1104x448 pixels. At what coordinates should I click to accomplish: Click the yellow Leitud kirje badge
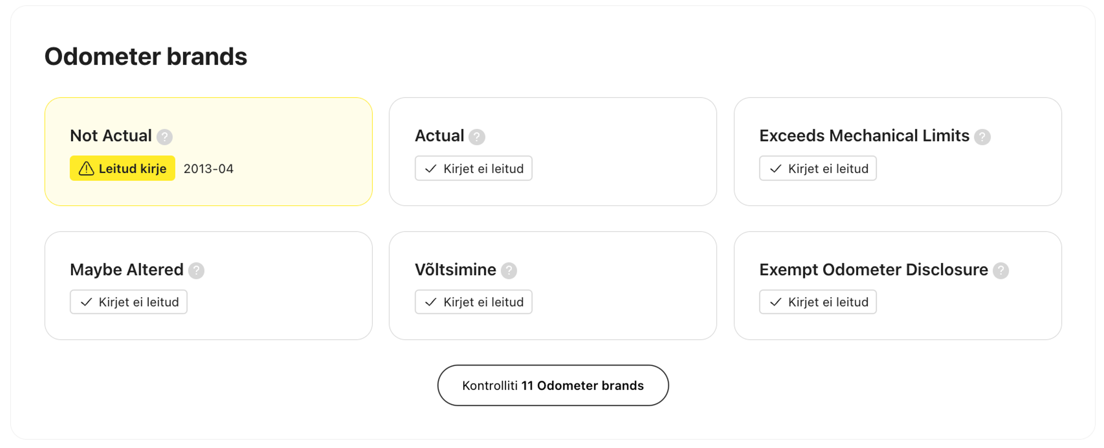pos(122,169)
